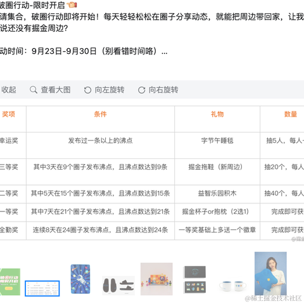The image size is (304, 304).
Task: Click the cell 一等奖基础上多送一个徽章
Action: (x=217, y=230)
